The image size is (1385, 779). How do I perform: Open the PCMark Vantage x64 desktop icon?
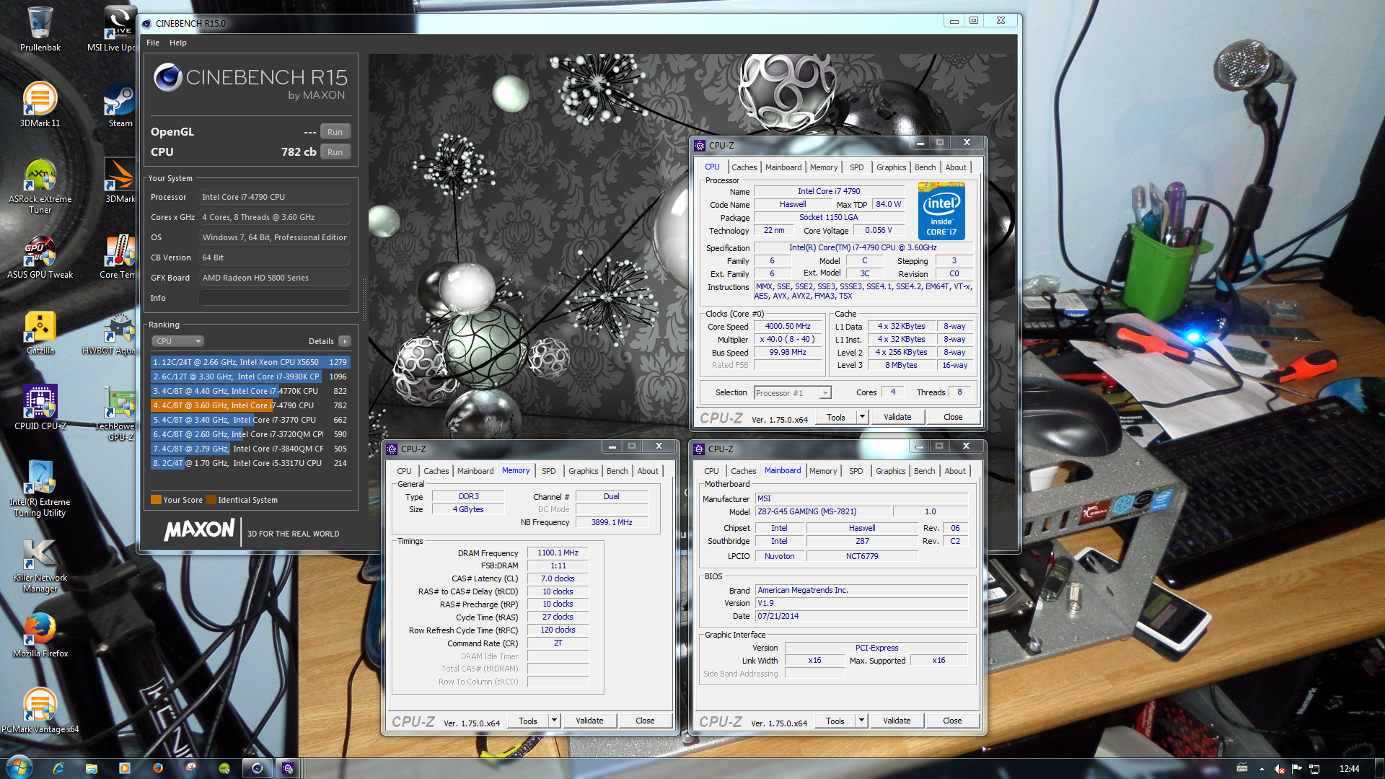(x=40, y=710)
